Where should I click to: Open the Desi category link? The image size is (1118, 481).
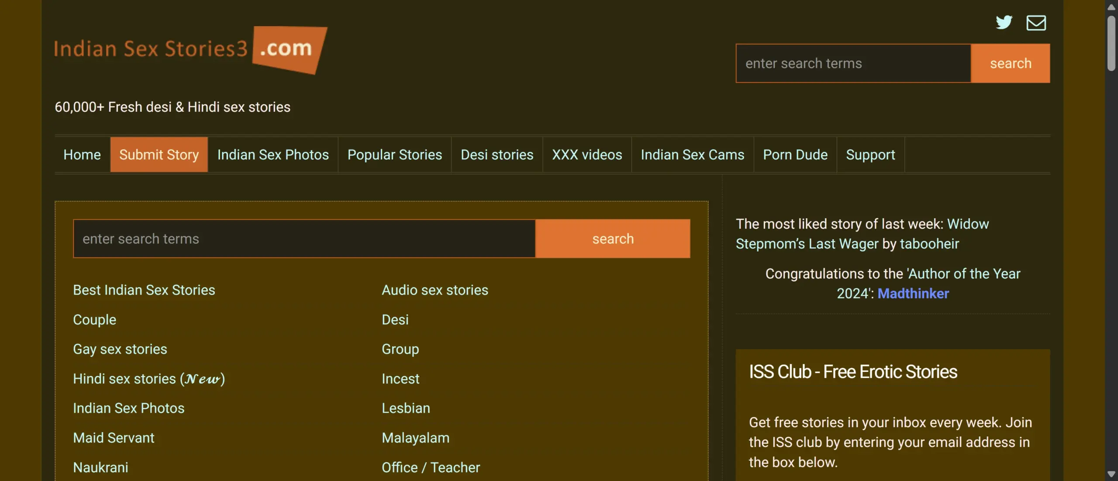pyautogui.click(x=395, y=320)
